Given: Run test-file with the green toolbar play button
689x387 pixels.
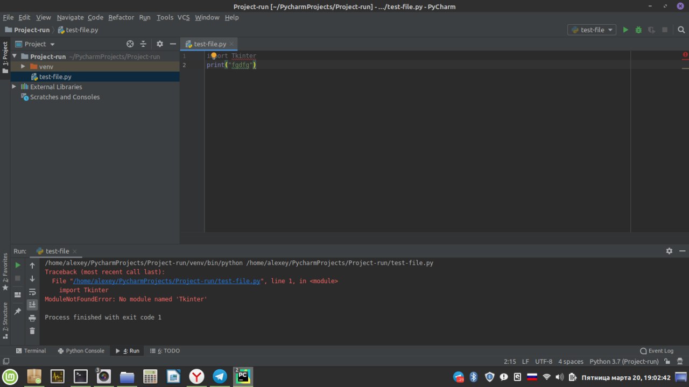Looking at the screenshot, I should 625,30.
